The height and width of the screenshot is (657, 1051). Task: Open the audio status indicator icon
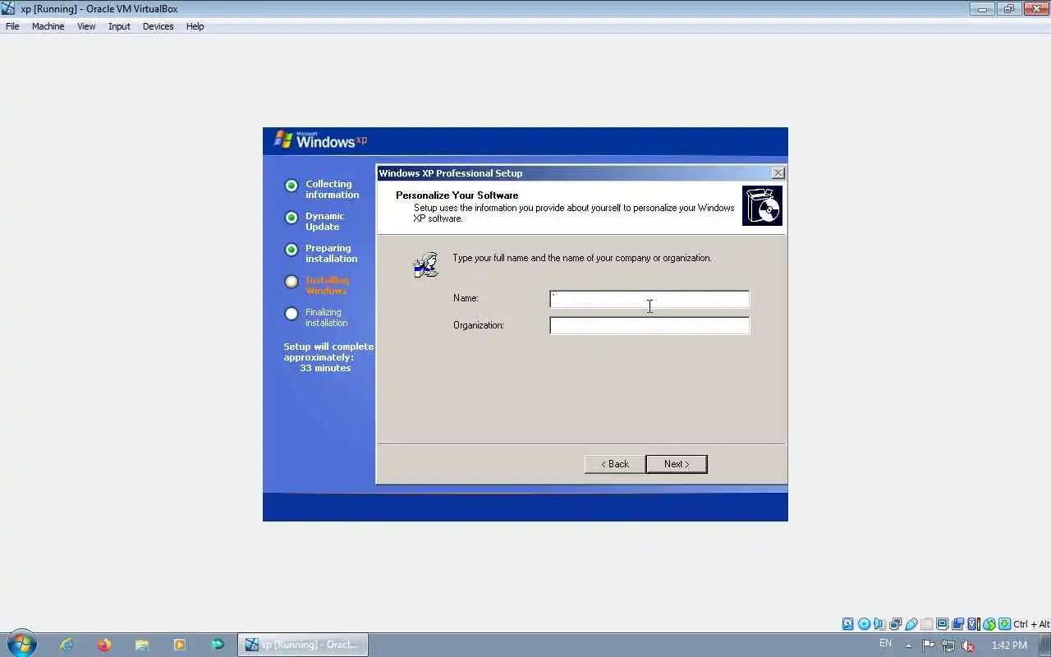point(879,624)
